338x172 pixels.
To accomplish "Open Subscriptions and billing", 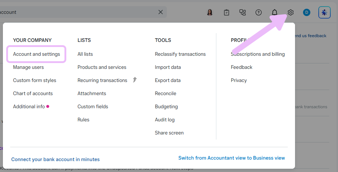I will pos(258,54).
